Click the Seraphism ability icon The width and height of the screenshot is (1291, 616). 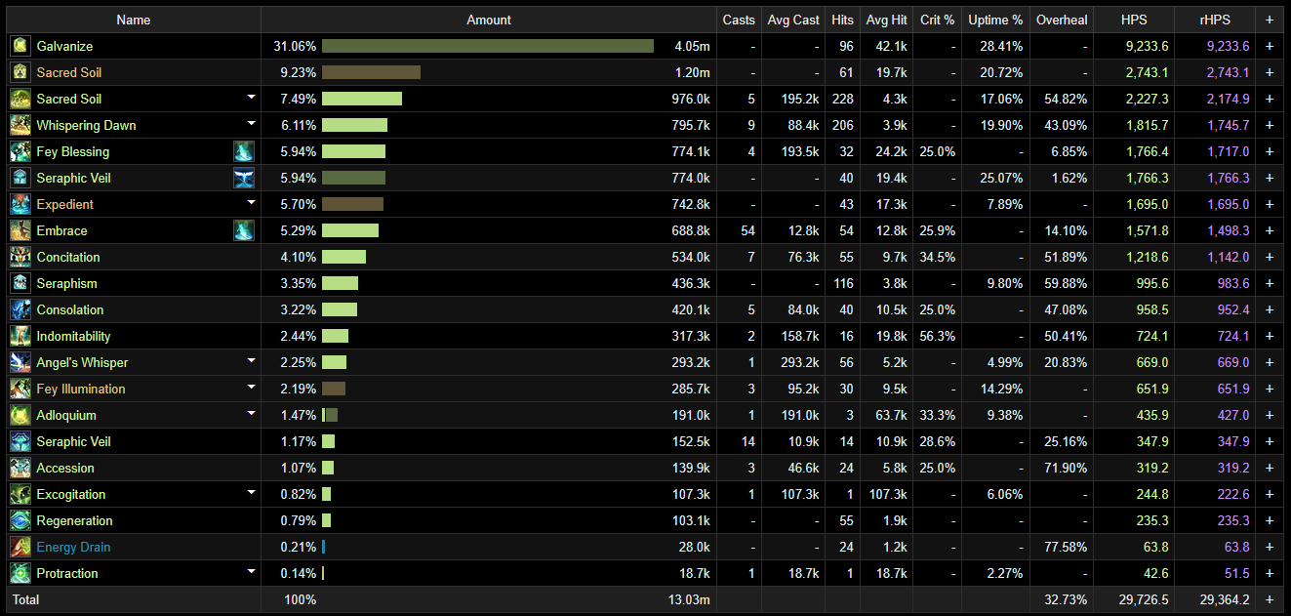pyautogui.click(x=20, y=283)
